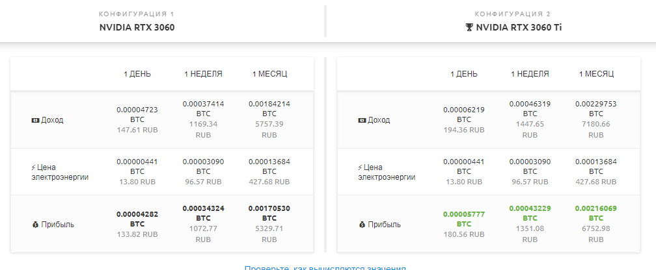
Task: Click the weekly income value 0.00046319 BTC
Action: pyautogui.click(x=530, y=109)
